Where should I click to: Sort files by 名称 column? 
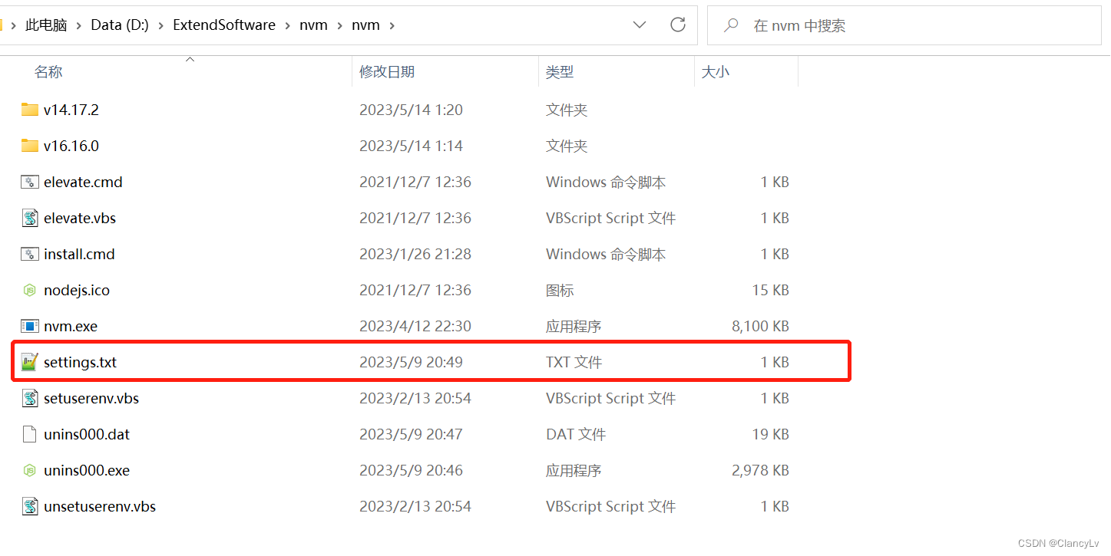pyautogui.click(x=48, y=71)
